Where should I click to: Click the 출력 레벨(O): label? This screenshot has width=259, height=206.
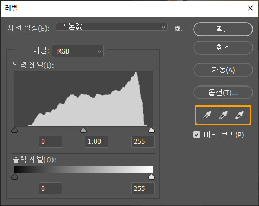click(x=34, y=160)
